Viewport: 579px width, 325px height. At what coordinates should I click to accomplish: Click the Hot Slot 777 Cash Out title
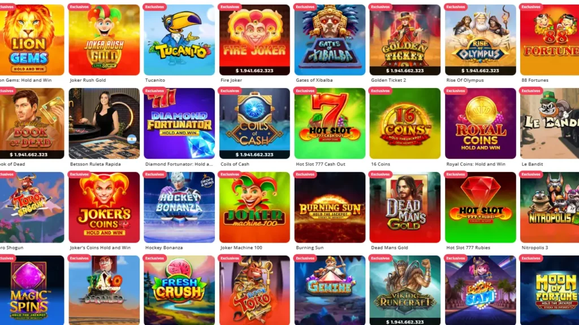tap(320, 164)
